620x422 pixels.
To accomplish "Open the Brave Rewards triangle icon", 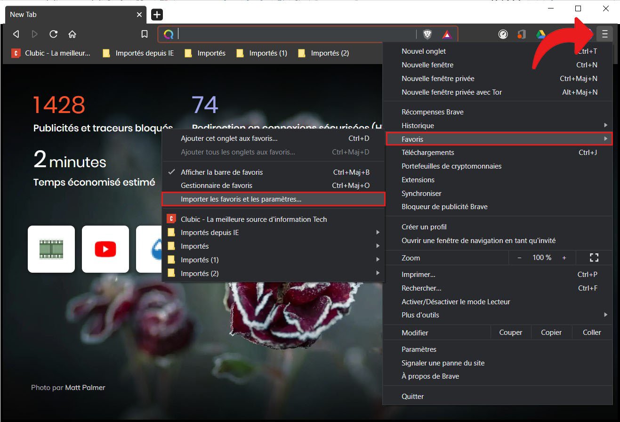I will pyautogui.click(x=447, y=34).
